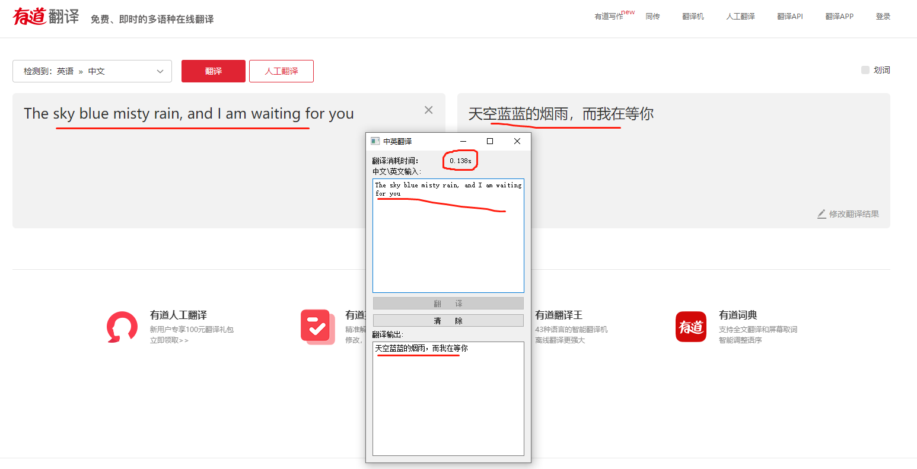The image size is (917, 469).
Task: Click the 新用户专享100元翻译礼包 text
Action: pos(192,330)
